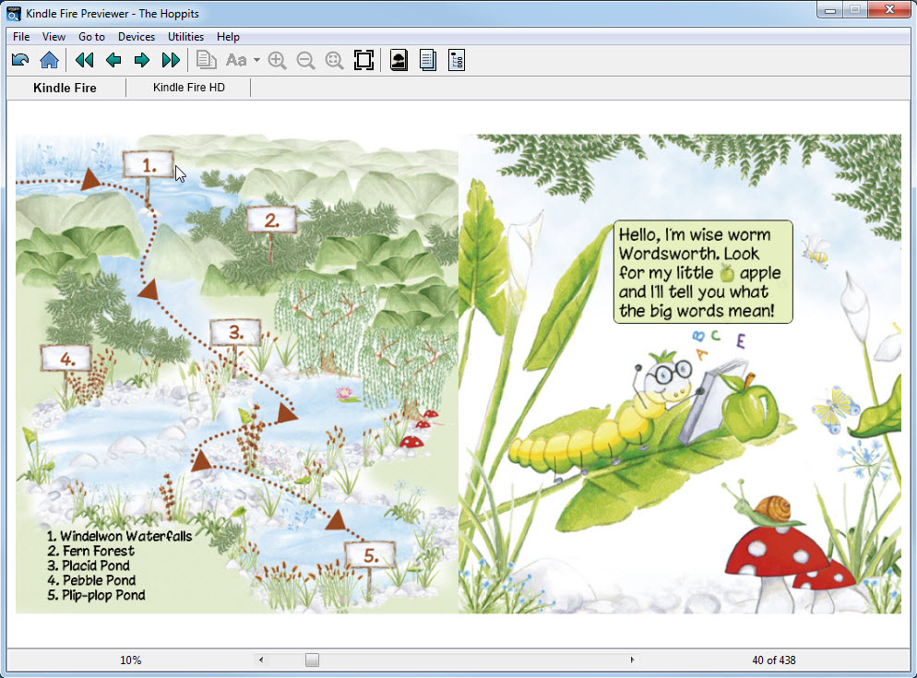
Task: Go to next page with right arrow
Action: pos(142,61)
